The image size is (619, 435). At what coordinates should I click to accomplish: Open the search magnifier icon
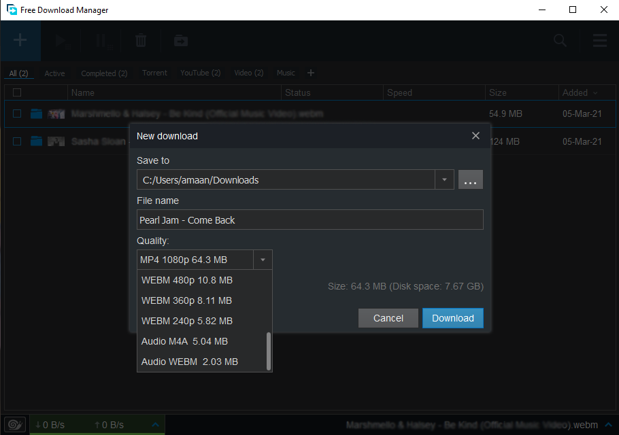[561, 40]
